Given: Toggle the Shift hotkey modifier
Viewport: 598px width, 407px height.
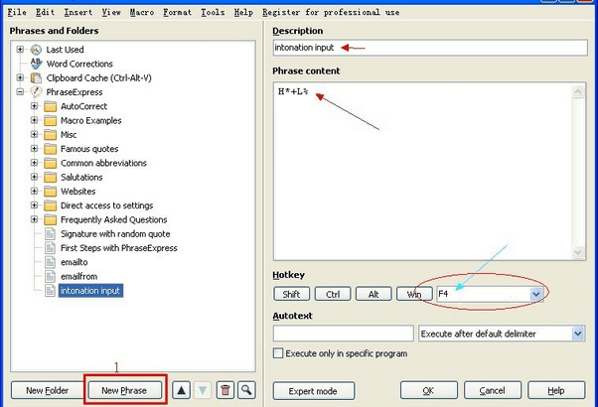Looking at the screenshot, I should click(x=290, y=294).
